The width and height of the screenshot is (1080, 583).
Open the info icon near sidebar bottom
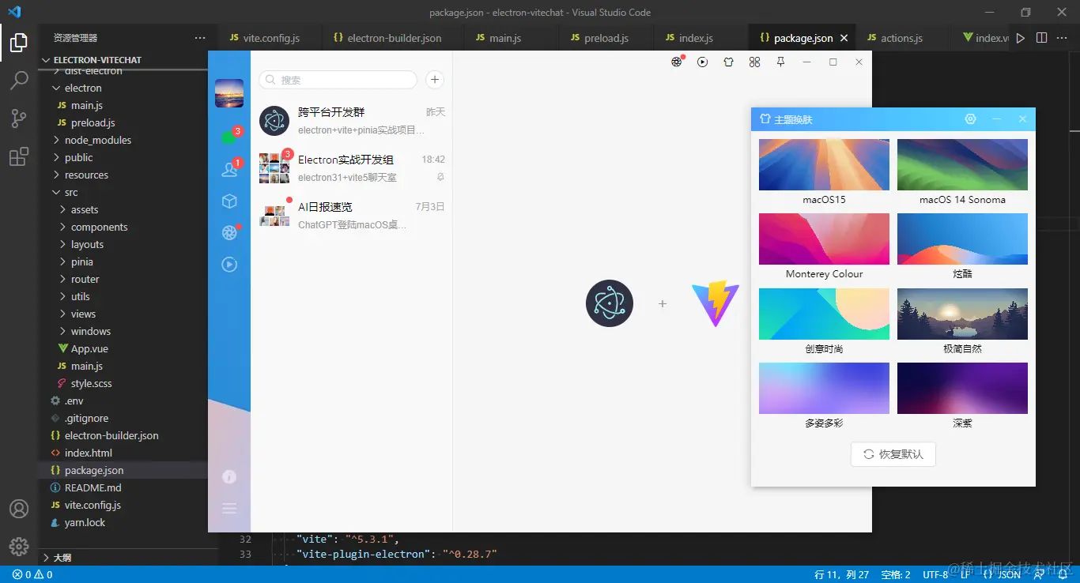(229, 476)
